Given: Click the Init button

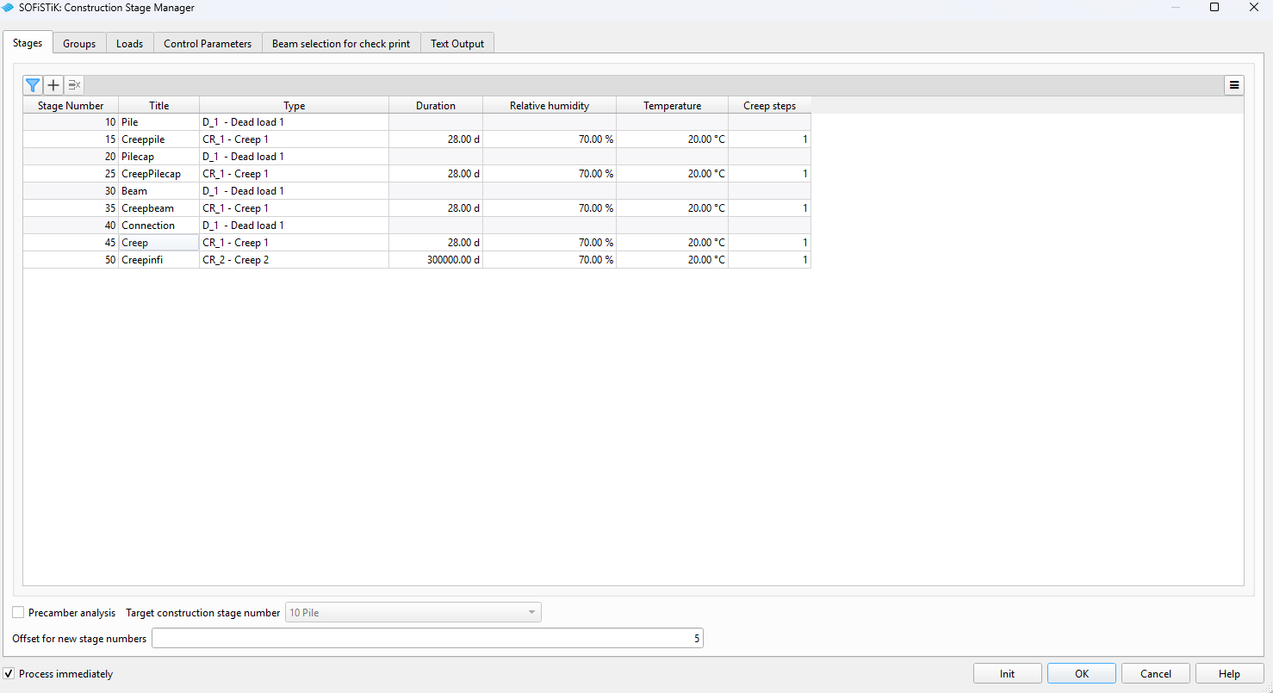Looking at the screenshot, I should point(1007,674).
